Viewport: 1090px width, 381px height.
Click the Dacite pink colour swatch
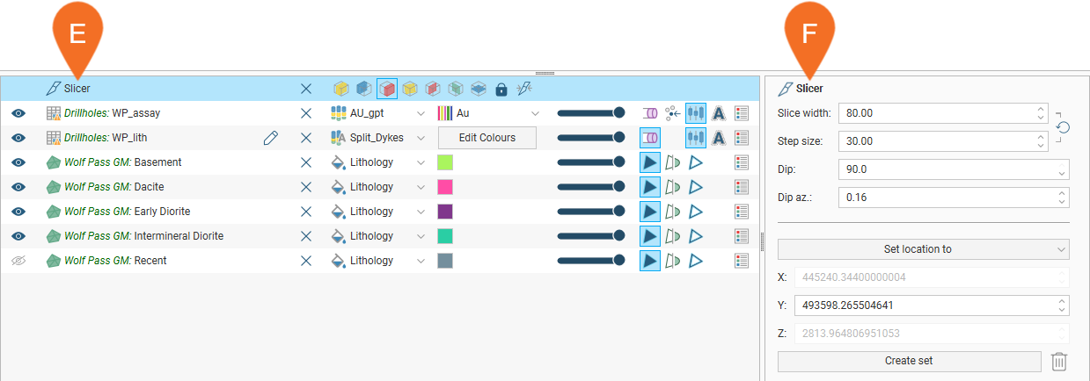coord(445,187)
